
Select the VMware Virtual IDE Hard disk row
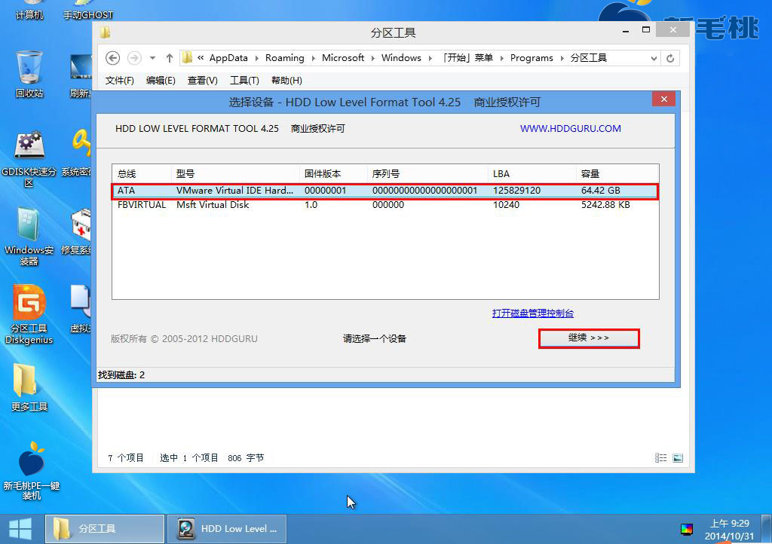coord(385,191)
